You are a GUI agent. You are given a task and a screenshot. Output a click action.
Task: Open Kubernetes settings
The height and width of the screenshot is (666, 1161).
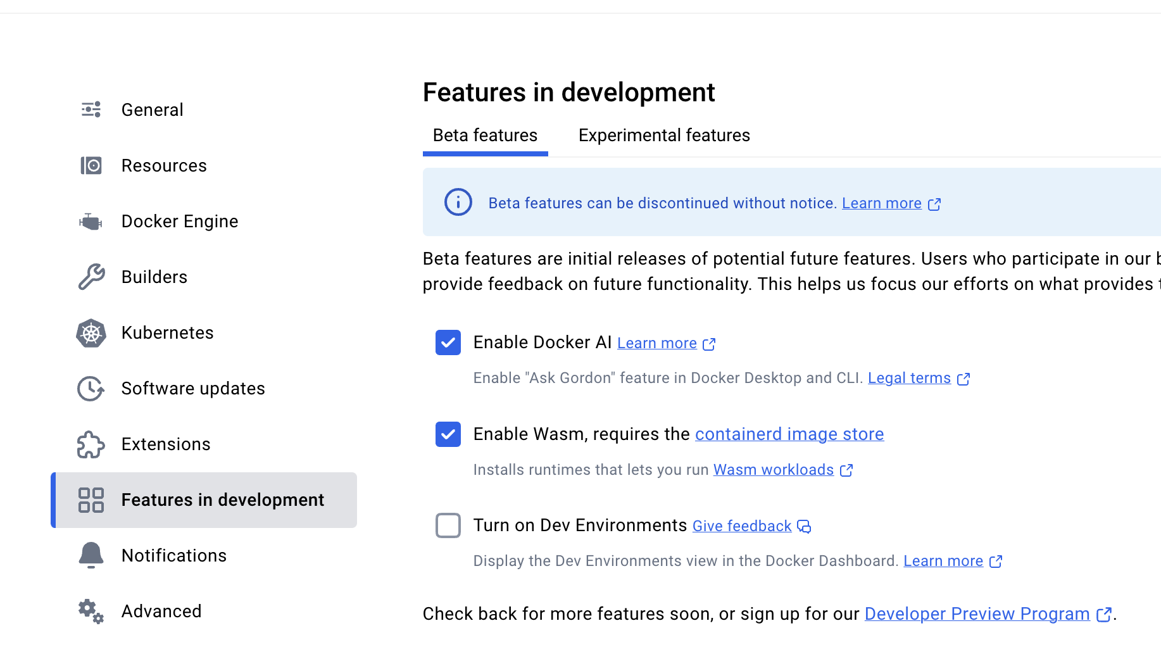[x=204, y=333]
